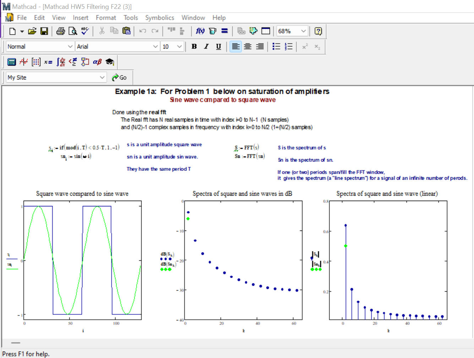The height and width of the screenshot is (358, 474).
Task: Open the Greek symbol toolbar icon
Action: [97, 62]
